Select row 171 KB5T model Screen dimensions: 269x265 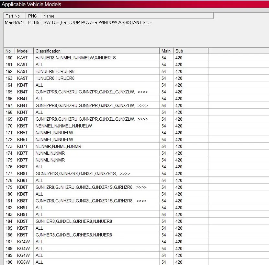pyautogui.click(x=22, y=133)
